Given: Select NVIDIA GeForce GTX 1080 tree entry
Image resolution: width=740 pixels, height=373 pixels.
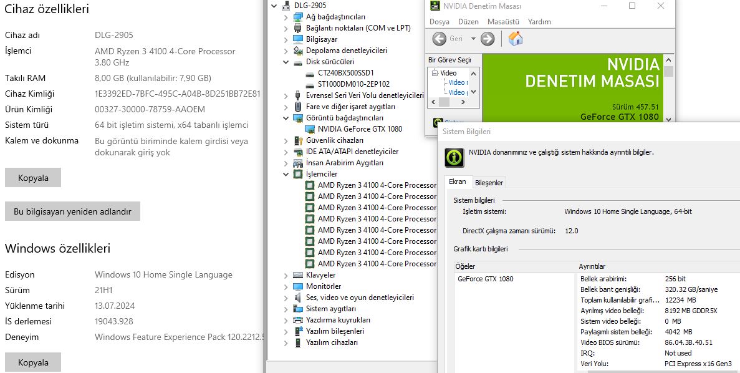Looking at the screenshot, I should tap(360, 129).
